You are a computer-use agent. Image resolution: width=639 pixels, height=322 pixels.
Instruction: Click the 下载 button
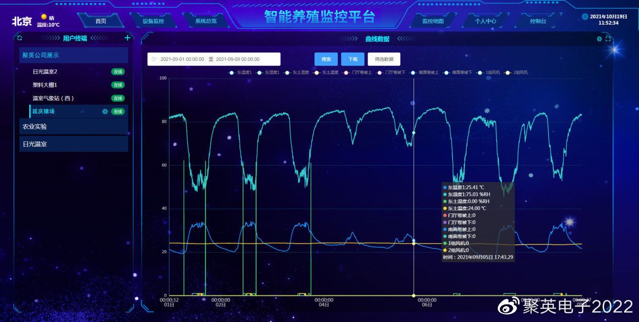353,59
